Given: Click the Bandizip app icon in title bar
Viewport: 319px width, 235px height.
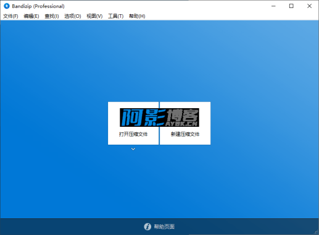Looking at the screenshot, I should point(7,6).
